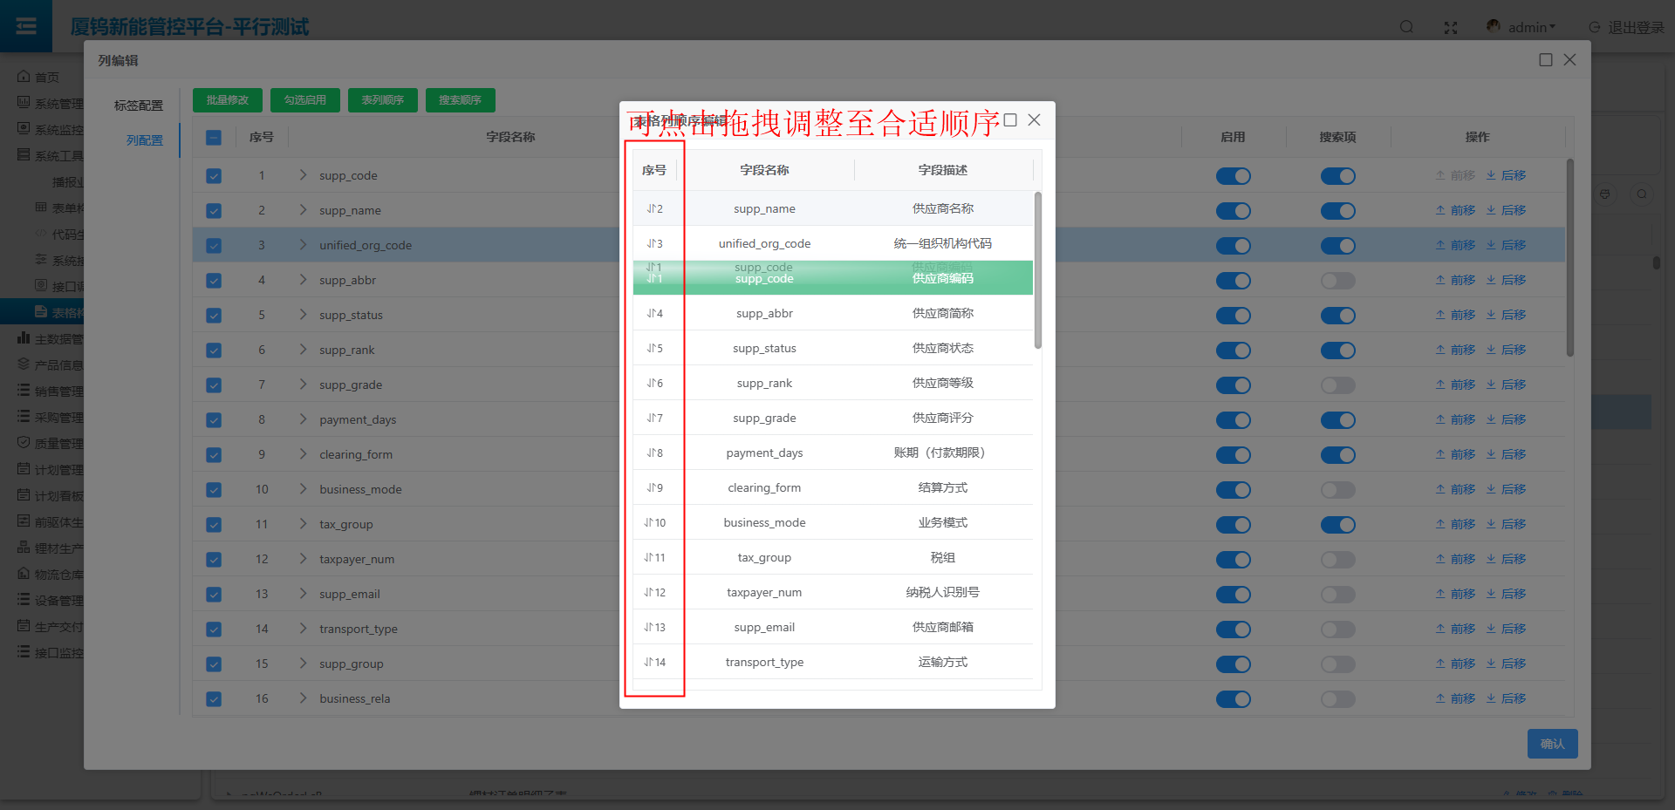Uncheck the checkbox for supp_code row
Viewport: 1675px width, 810px height.
214,176
